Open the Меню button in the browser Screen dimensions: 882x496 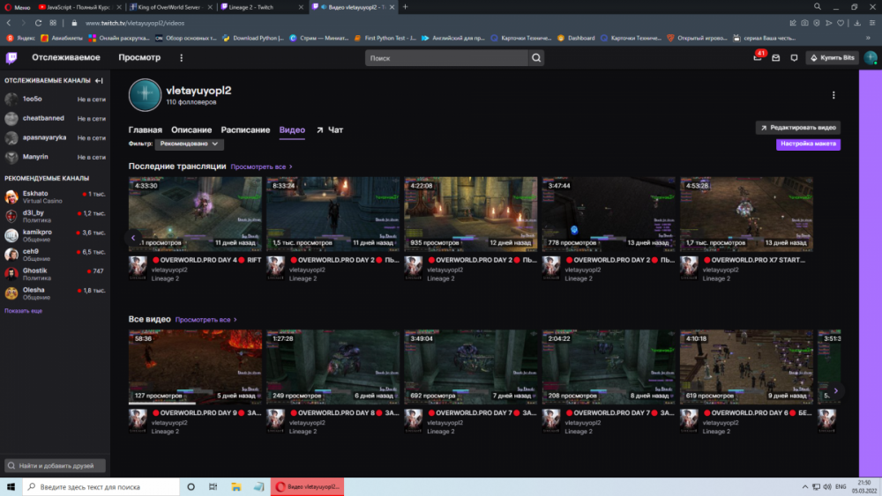(18, 7)
